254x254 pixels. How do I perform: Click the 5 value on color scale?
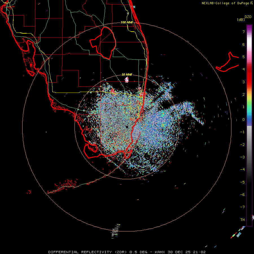click(244, 57)
